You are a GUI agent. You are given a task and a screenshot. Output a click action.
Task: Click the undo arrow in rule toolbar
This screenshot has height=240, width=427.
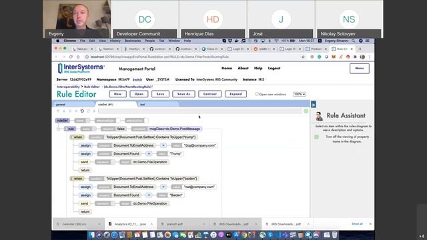pyautogui.click(x=82, y=111)
